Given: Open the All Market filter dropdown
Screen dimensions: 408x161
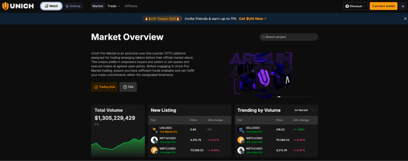Looking at the screenshot, I should tap(304, 110).
